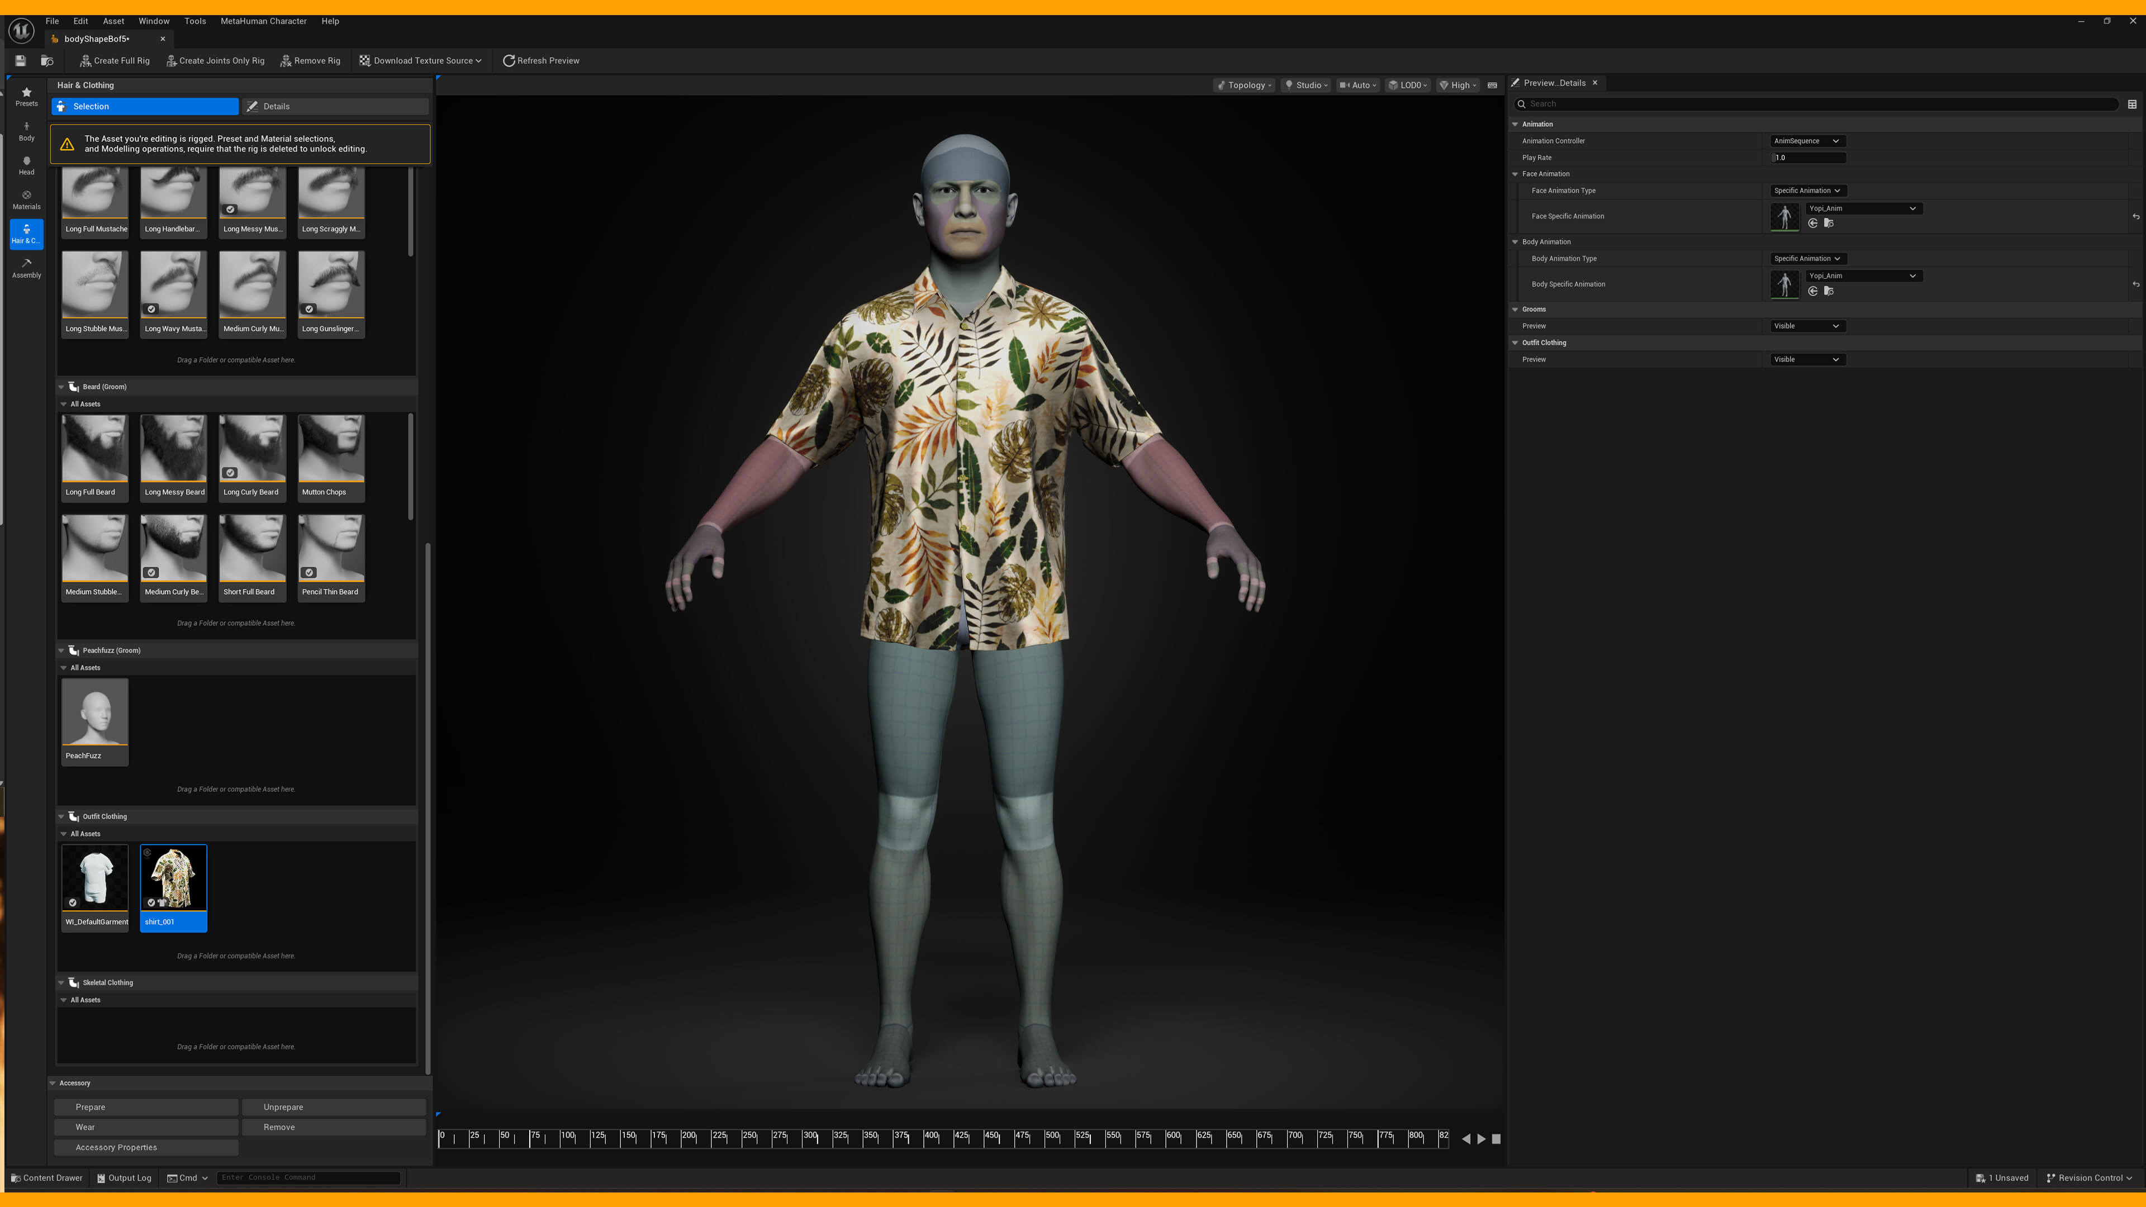Collapse the Beard (Groom) section
Viewport: 2146px width, 1207px height.
coord(61,387)
